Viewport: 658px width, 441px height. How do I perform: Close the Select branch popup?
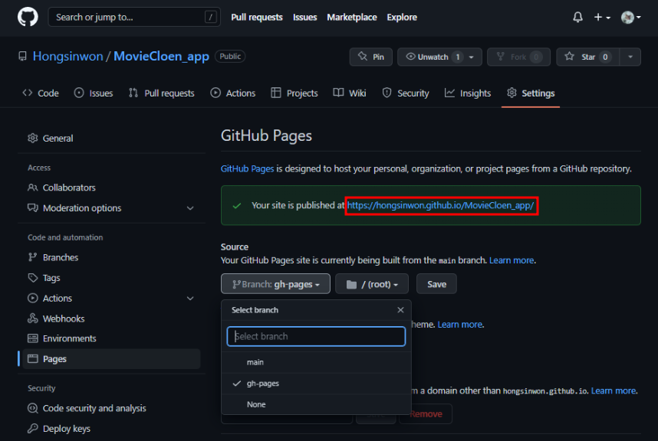click(400, 310)
